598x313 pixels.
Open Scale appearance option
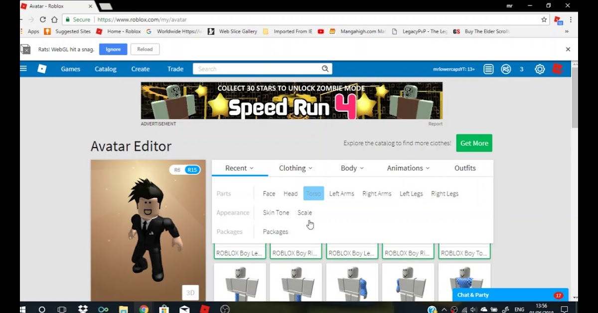[304, 213]
